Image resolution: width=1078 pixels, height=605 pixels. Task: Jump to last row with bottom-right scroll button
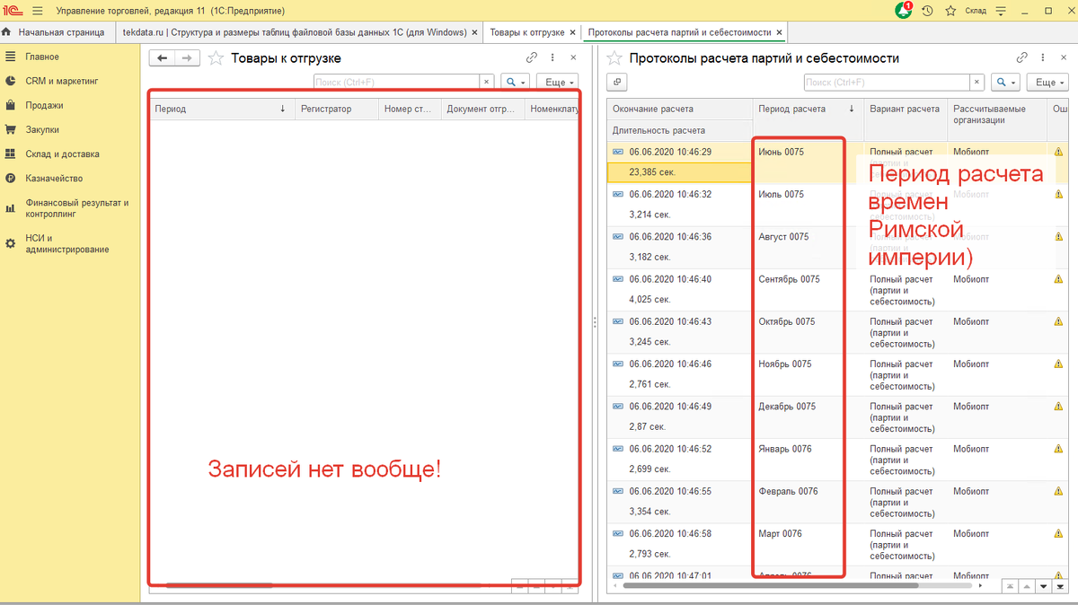(1059, 586)
